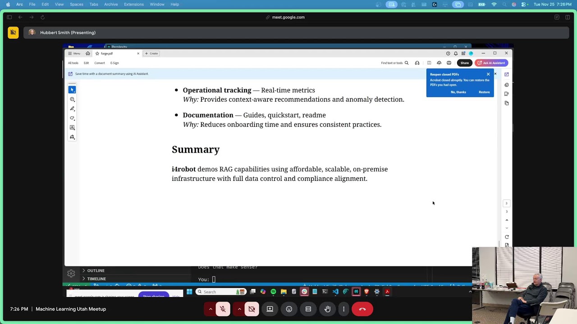
Task: Expand the TIMELINE section in VS Code
Action: (96, 279)
